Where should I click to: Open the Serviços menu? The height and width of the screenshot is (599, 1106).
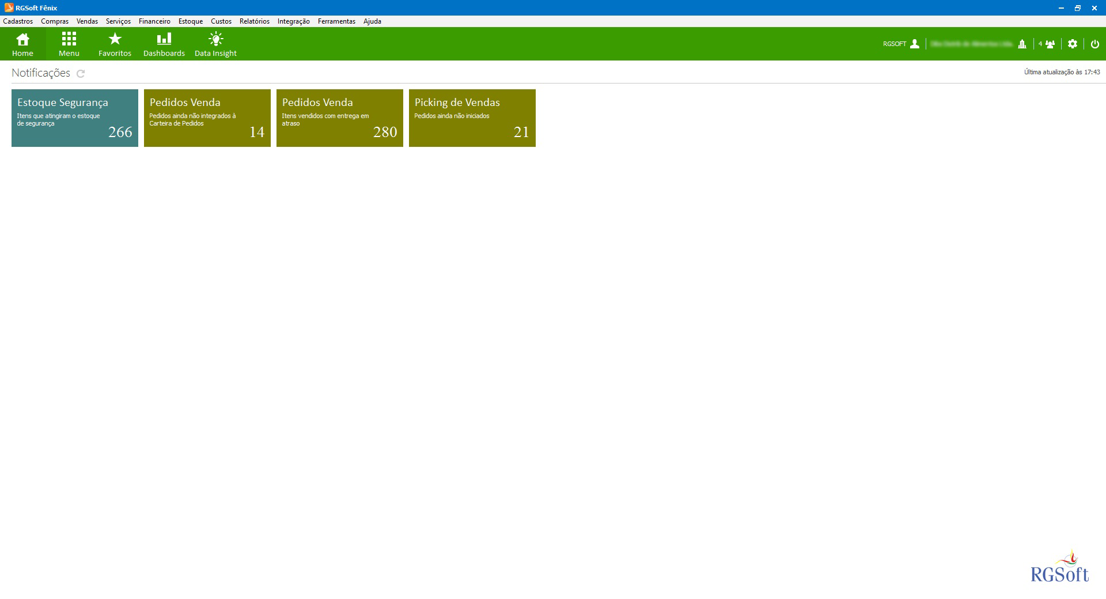coord(118,21)
